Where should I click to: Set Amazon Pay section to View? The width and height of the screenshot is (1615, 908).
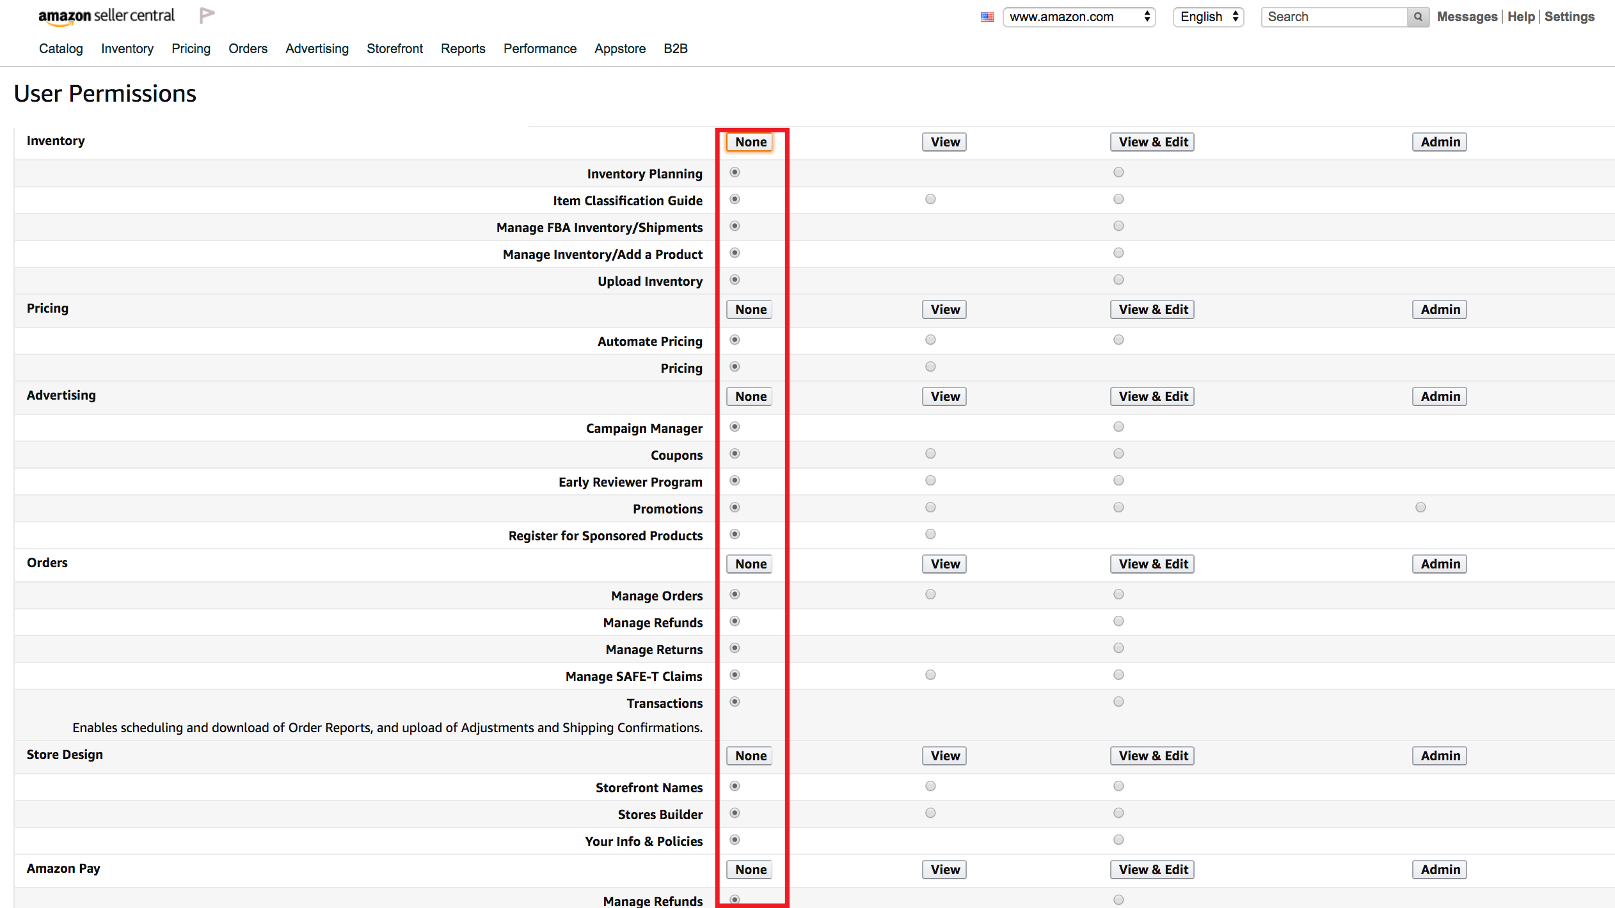click(944, 870)
